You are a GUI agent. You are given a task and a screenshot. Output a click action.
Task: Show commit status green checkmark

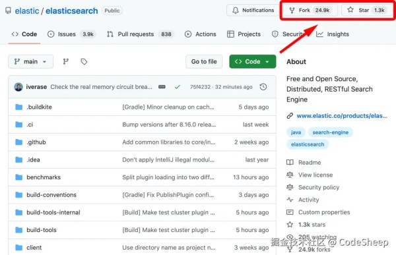coord(178,87)
